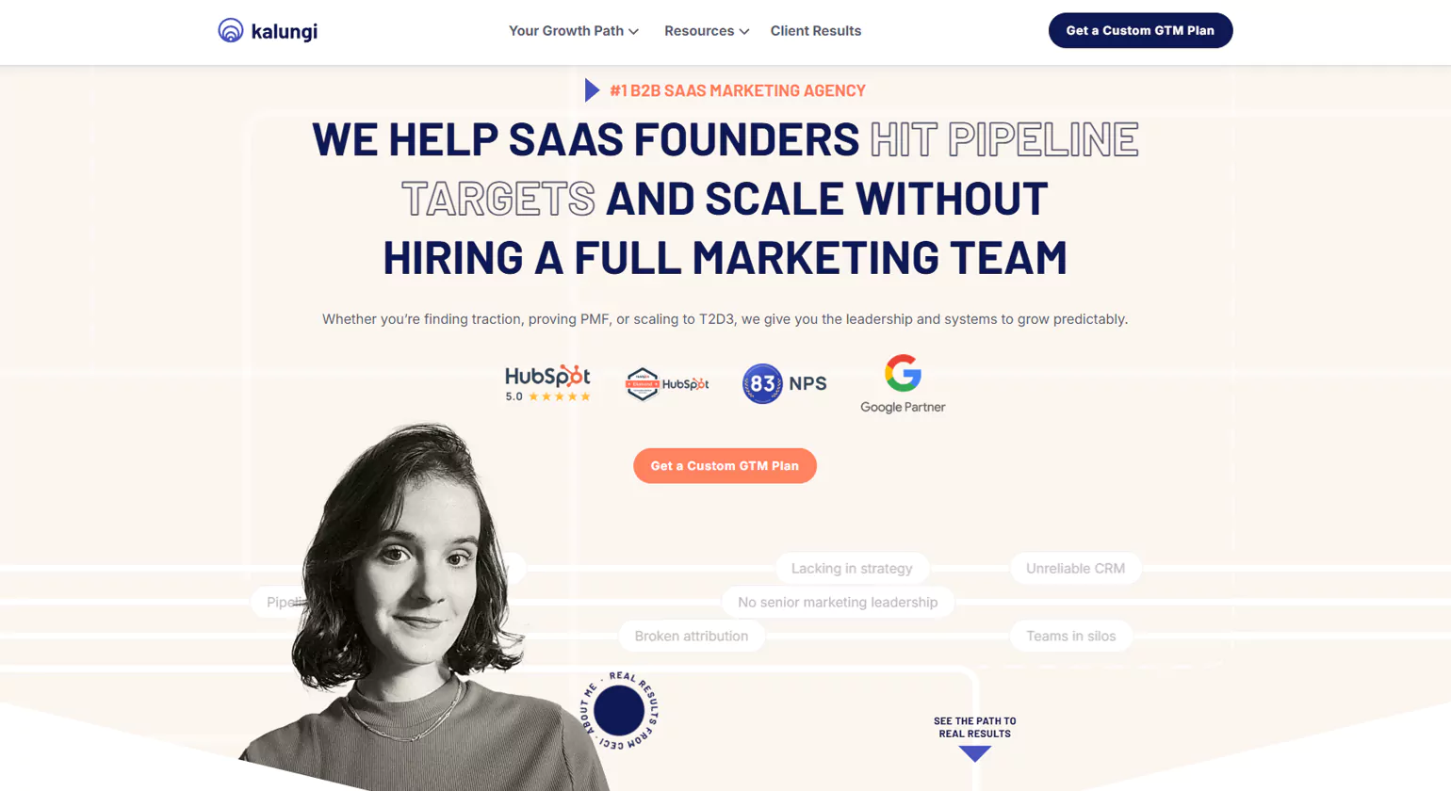Expand the Resources dropdown chevron
This screenshot has width=1451, height=791.
tap(744, 32)
